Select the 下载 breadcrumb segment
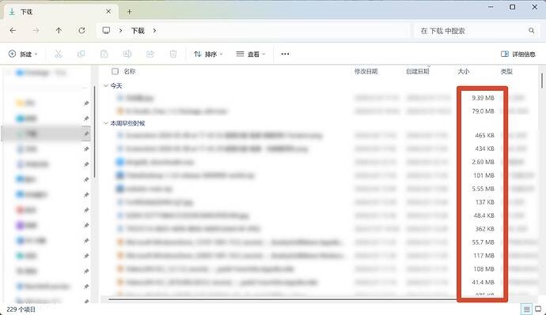Screen dimensions: 546x315 [138, 31]
